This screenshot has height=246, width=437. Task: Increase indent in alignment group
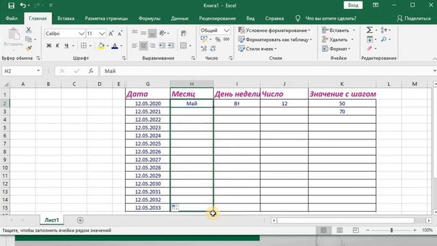tap(171, 46)
